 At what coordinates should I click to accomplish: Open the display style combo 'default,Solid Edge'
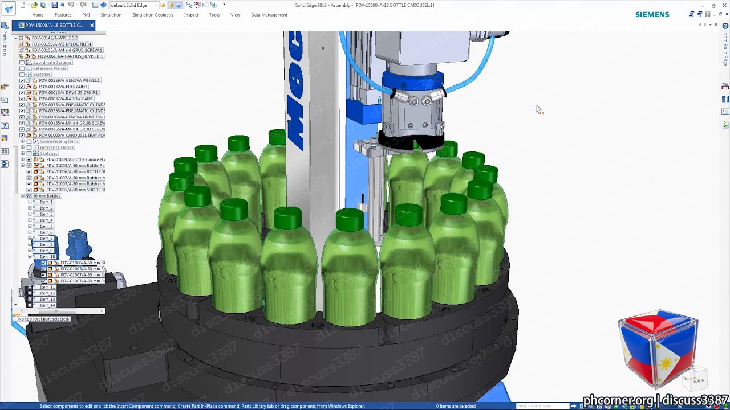pyautogui.click(x=134, y=5)
